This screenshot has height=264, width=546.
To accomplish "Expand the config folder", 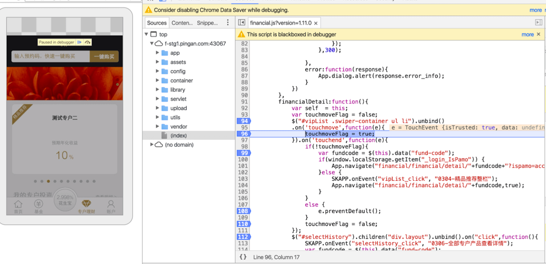I will tap(157, 71).
